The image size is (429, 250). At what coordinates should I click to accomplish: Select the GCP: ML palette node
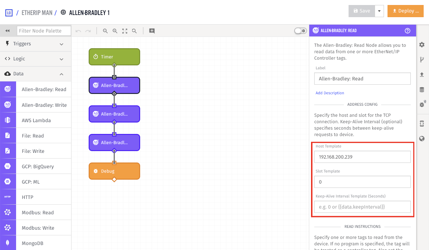point(36,182)
